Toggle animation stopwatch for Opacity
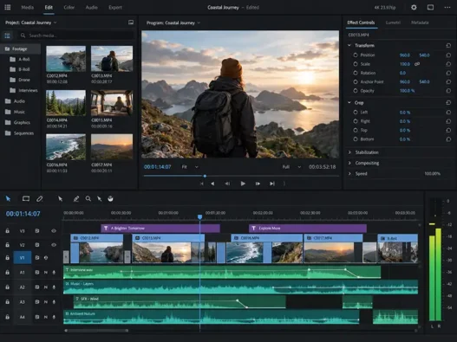This screenshot has height=342, width=457. 356,91
